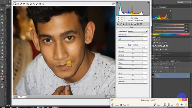The height and width of the screenshot is (108, 192).
Task: Switch to the Histogram panel tab
Action: (163, 7)
